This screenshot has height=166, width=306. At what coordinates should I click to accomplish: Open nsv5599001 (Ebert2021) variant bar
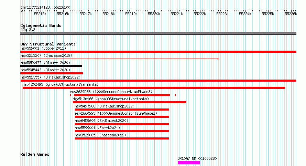click(x=122, y=131)
